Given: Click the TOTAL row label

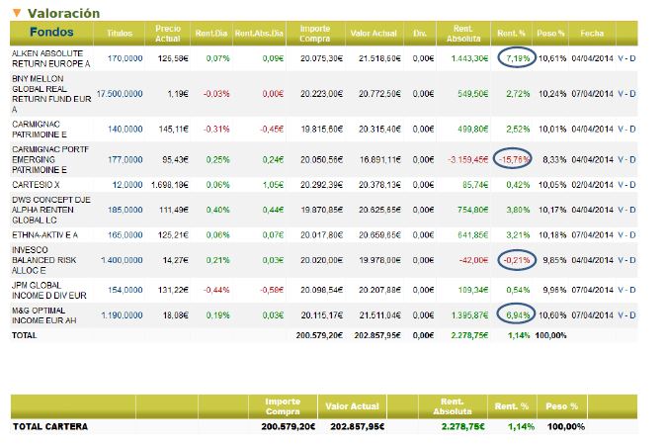Looking at the screenshot, I should (x=24, y=335).
